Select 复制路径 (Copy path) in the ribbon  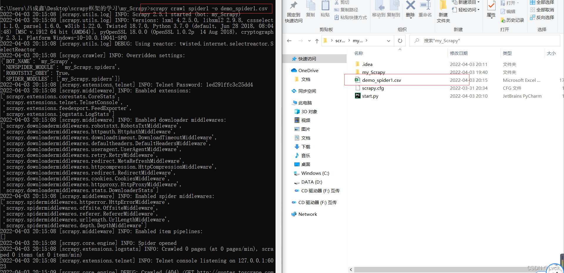[346, 10]
